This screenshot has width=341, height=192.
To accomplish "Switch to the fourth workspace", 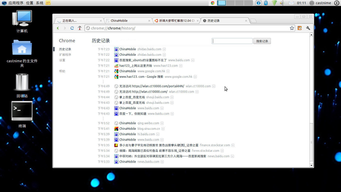I will click(248, 3).
